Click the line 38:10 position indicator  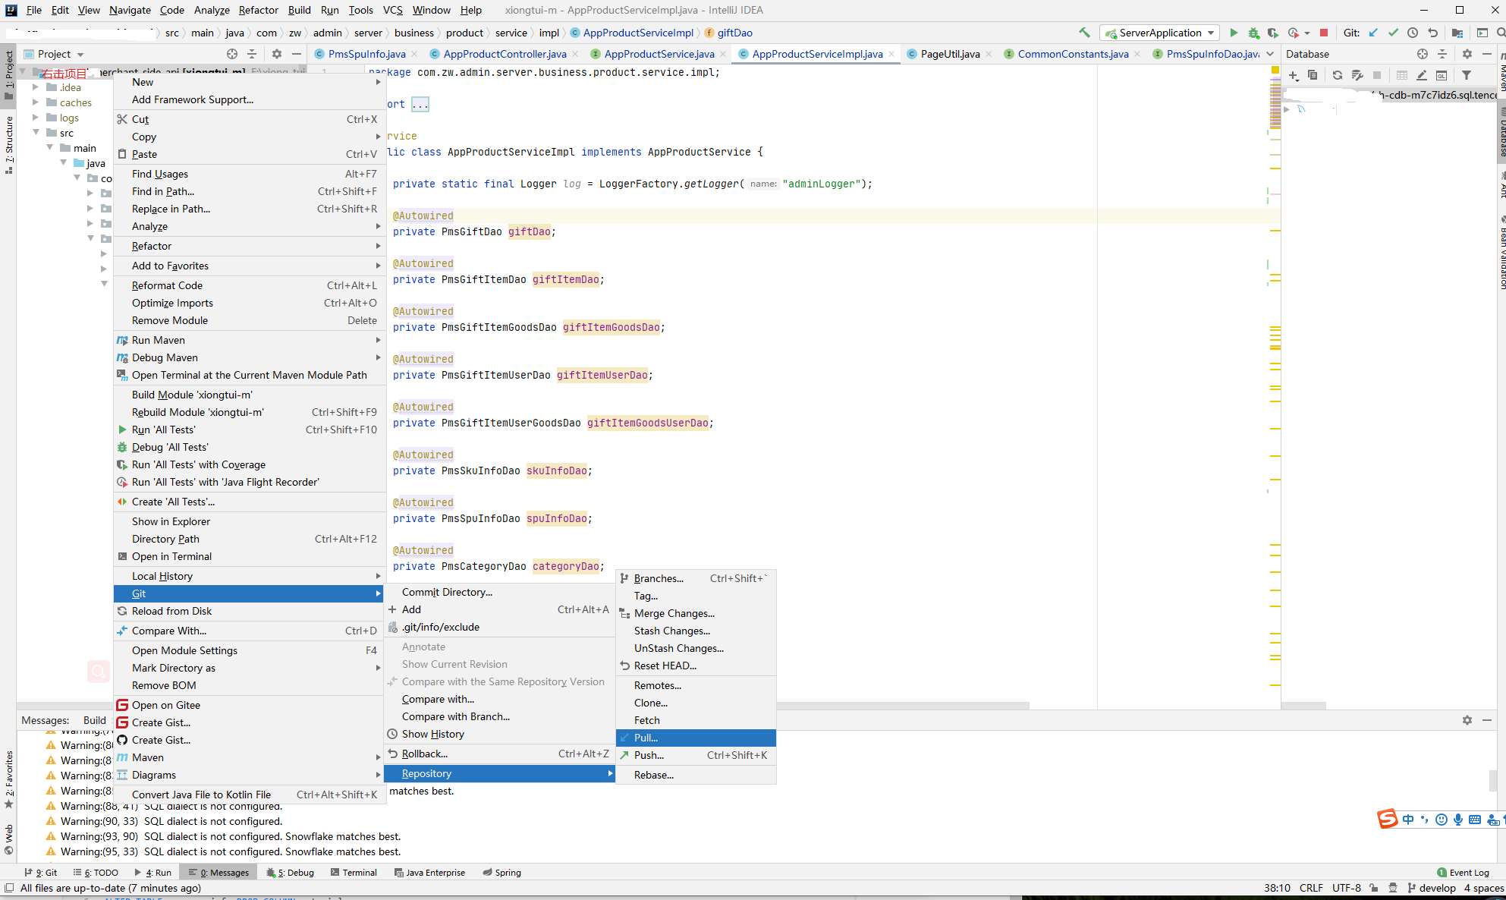(1277, 888)
